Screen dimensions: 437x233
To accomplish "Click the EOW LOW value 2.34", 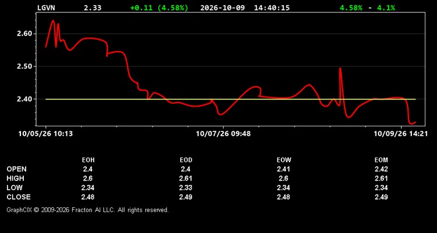I will (283, 188).
